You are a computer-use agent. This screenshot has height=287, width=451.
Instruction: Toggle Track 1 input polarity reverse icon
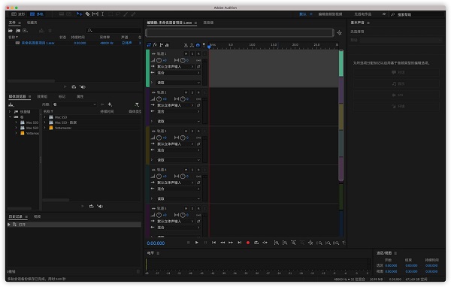[x=198, y=67]
